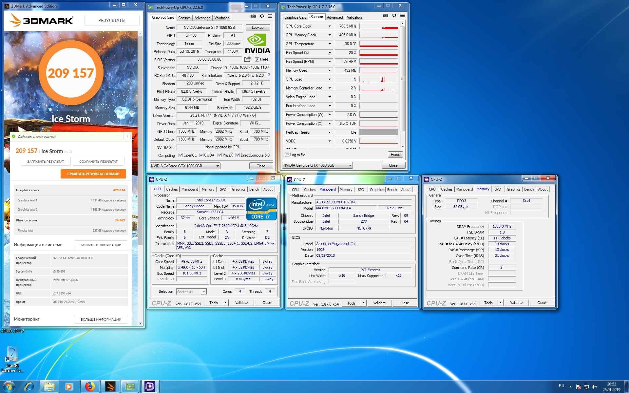This screenshot has width=629, height=393.
Task: Click the network icon in system tray
Action: pos(586,387)
